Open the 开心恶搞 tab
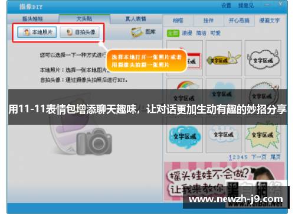This screenshot has height=214, width=295. tap(239, 21)
